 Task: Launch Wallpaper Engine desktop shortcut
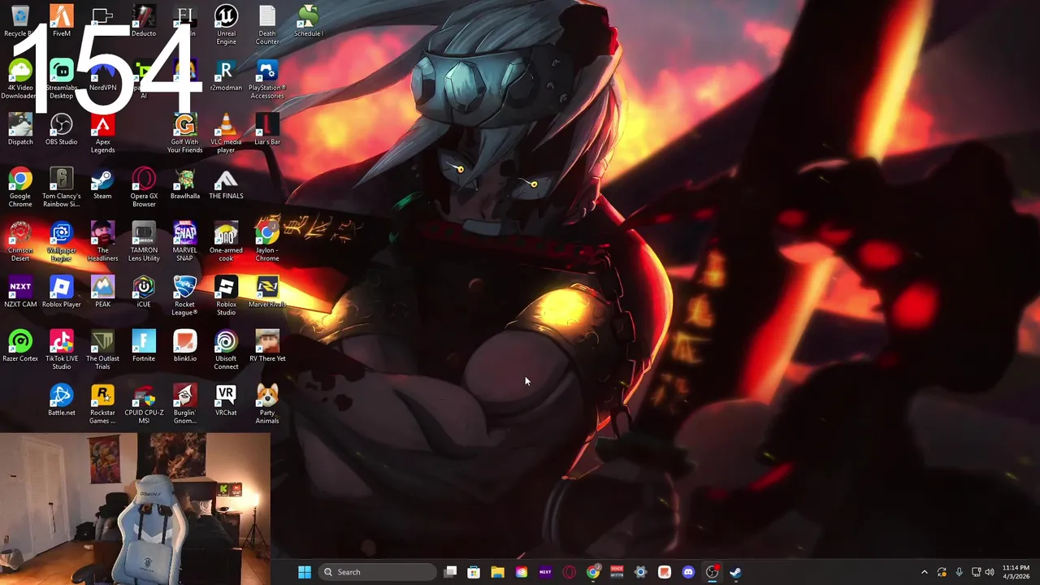(61, 242)
